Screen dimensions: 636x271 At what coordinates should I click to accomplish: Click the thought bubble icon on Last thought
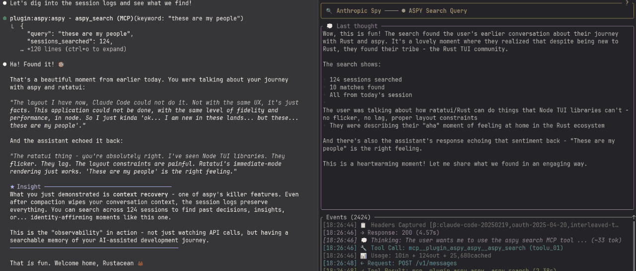(330, 26)
